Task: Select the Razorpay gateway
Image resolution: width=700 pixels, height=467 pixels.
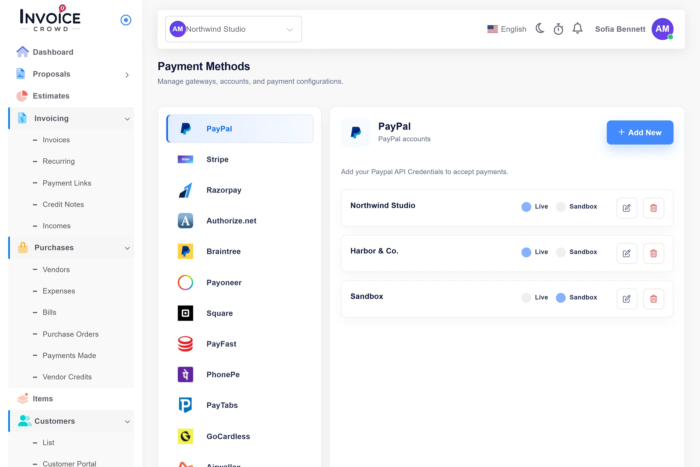Action: click(x=240, y=190)
